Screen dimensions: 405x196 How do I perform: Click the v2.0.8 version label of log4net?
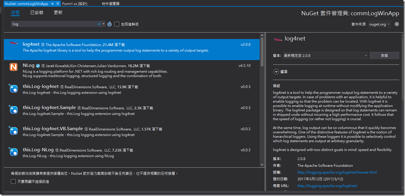[x=245, y=45]
